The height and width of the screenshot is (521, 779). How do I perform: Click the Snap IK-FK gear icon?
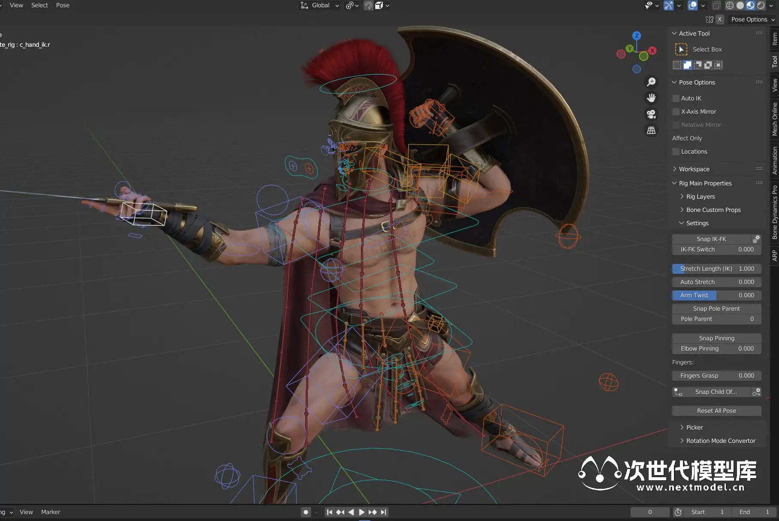(756, 239)
